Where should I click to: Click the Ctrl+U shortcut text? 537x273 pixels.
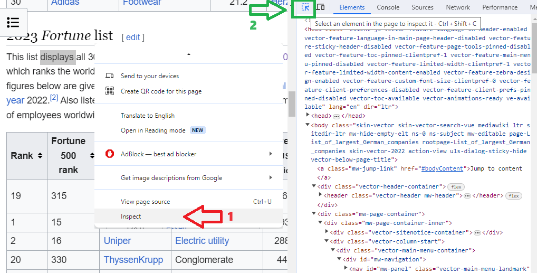point(262,202)
